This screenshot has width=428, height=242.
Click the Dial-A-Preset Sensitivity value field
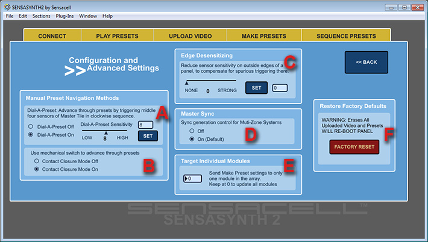click(x=145, y=125)
